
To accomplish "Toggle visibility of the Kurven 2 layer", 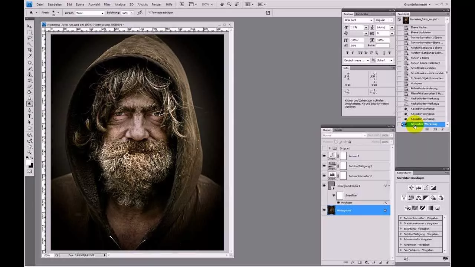I will (x=324, y=156).
